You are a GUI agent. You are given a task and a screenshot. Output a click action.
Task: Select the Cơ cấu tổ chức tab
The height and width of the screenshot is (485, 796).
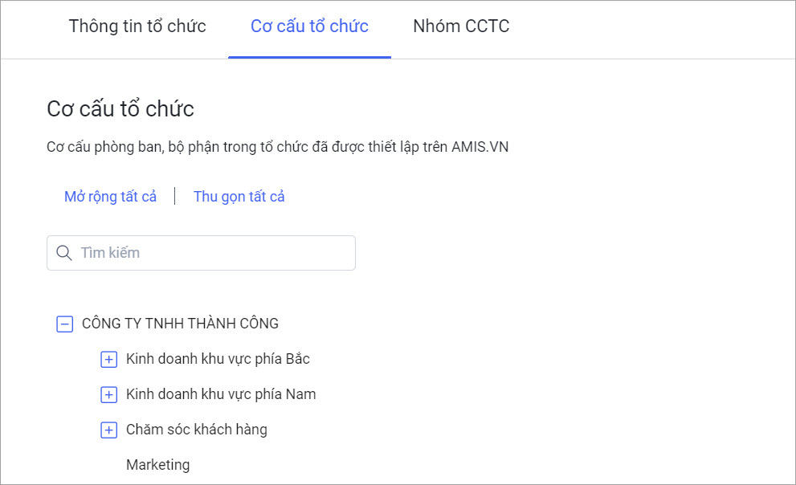coord(309,26)
